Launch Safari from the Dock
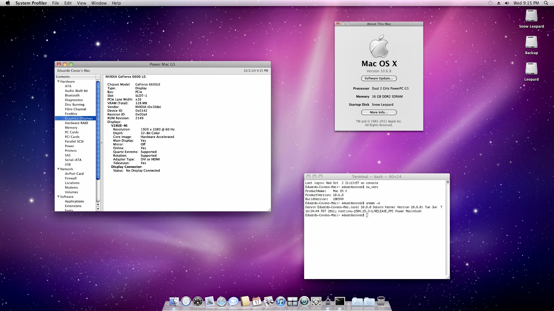Screen dimensions: 554x311 (222, 301)
